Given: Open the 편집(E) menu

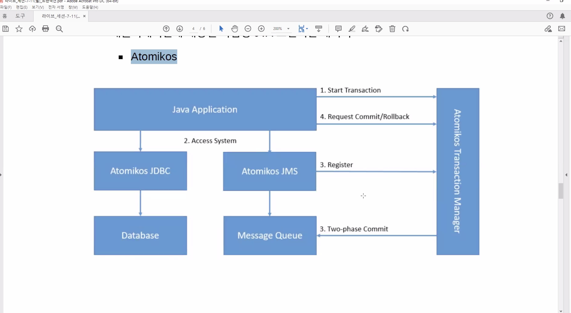Looking at the screenshot, I should [x=22, y=7].
